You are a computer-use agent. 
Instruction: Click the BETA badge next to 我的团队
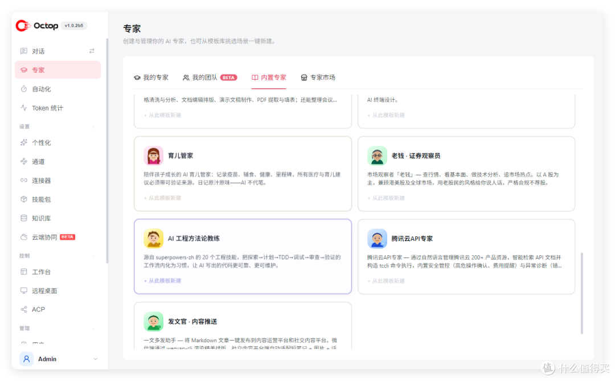click(x=229, y=77)
